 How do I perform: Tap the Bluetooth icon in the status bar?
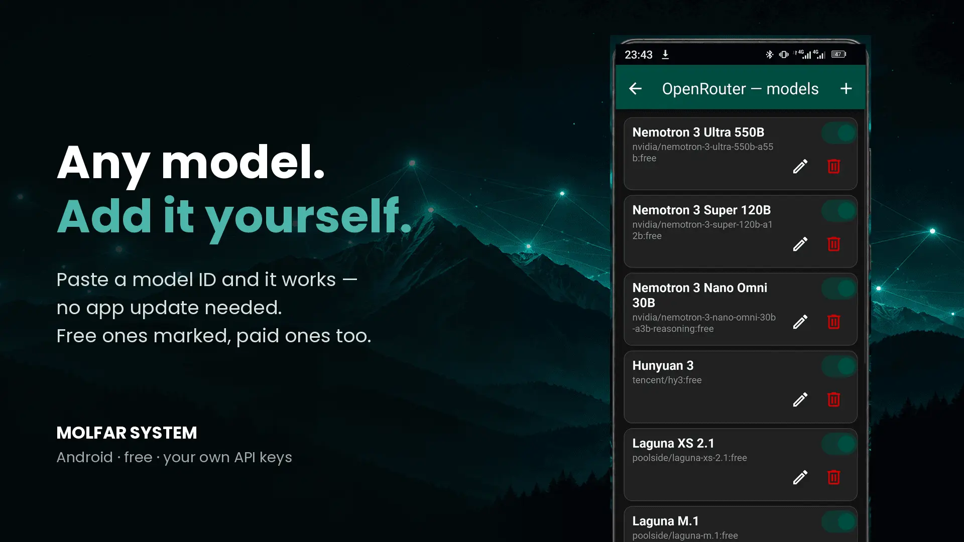tap(769, 54)
